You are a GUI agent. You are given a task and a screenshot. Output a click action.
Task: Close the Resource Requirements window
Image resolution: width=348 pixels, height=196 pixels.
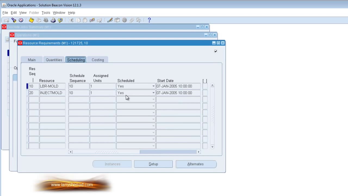click(x=223, y=43)
